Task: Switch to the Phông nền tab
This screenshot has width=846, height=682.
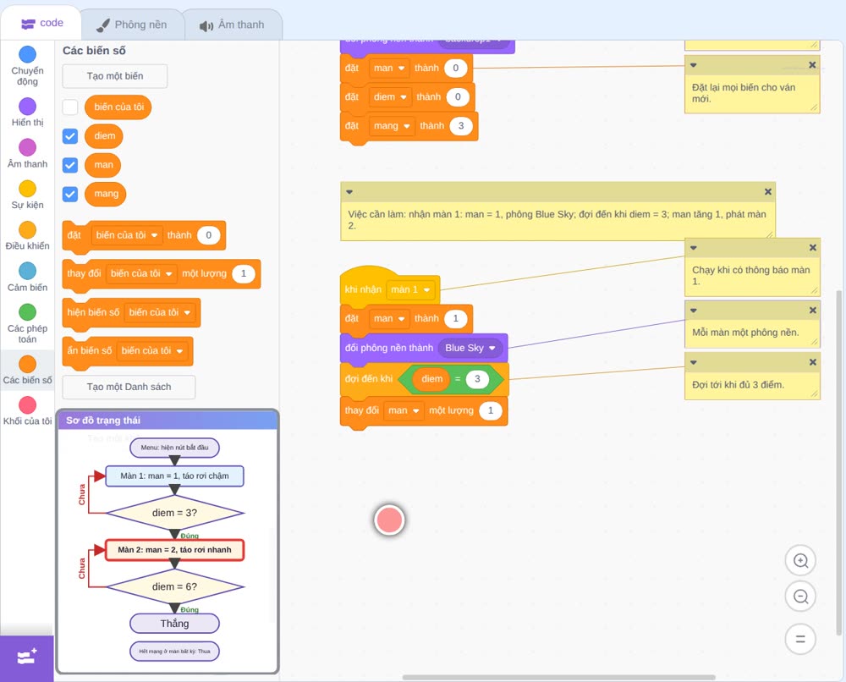Action: pos(132,25)
